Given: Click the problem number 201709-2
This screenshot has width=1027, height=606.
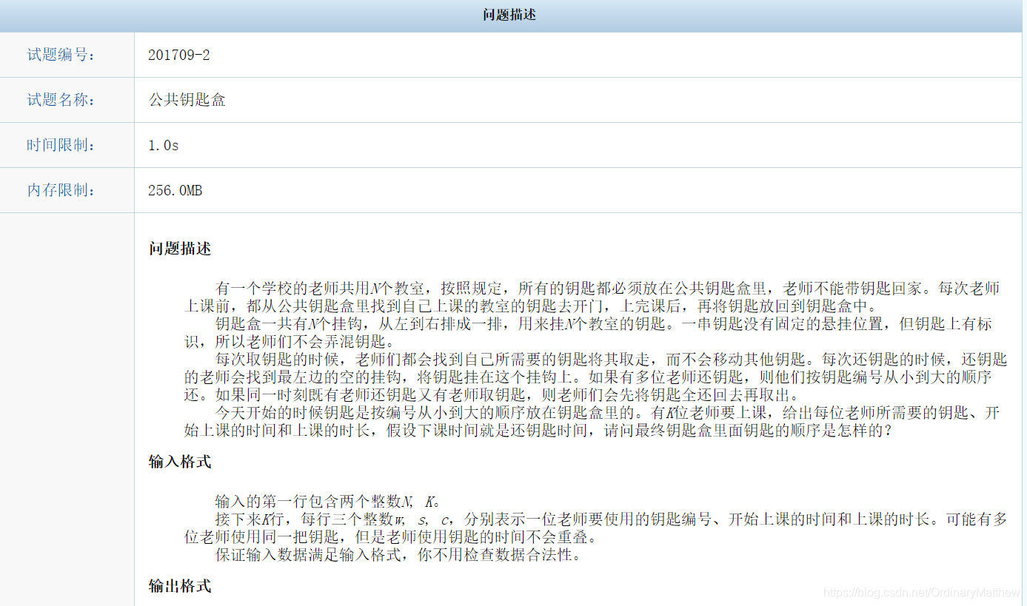Looking at the screenshot, I should pyautogui.click(x=179, y=55).
